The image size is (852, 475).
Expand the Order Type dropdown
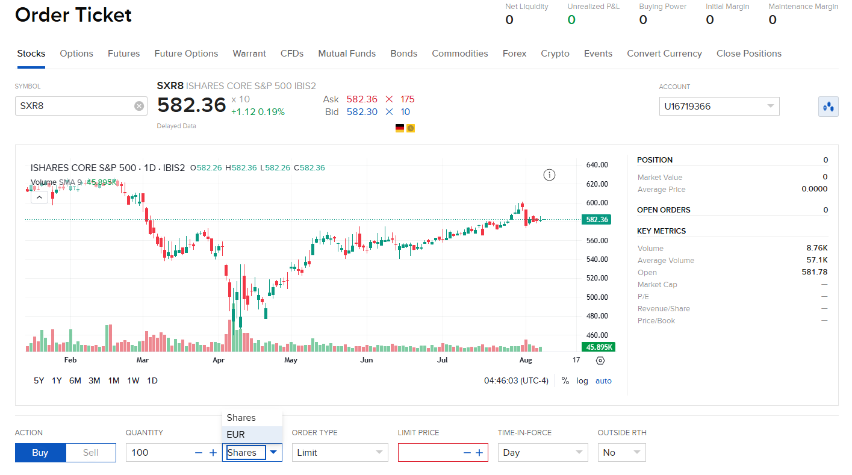[340, 453]
